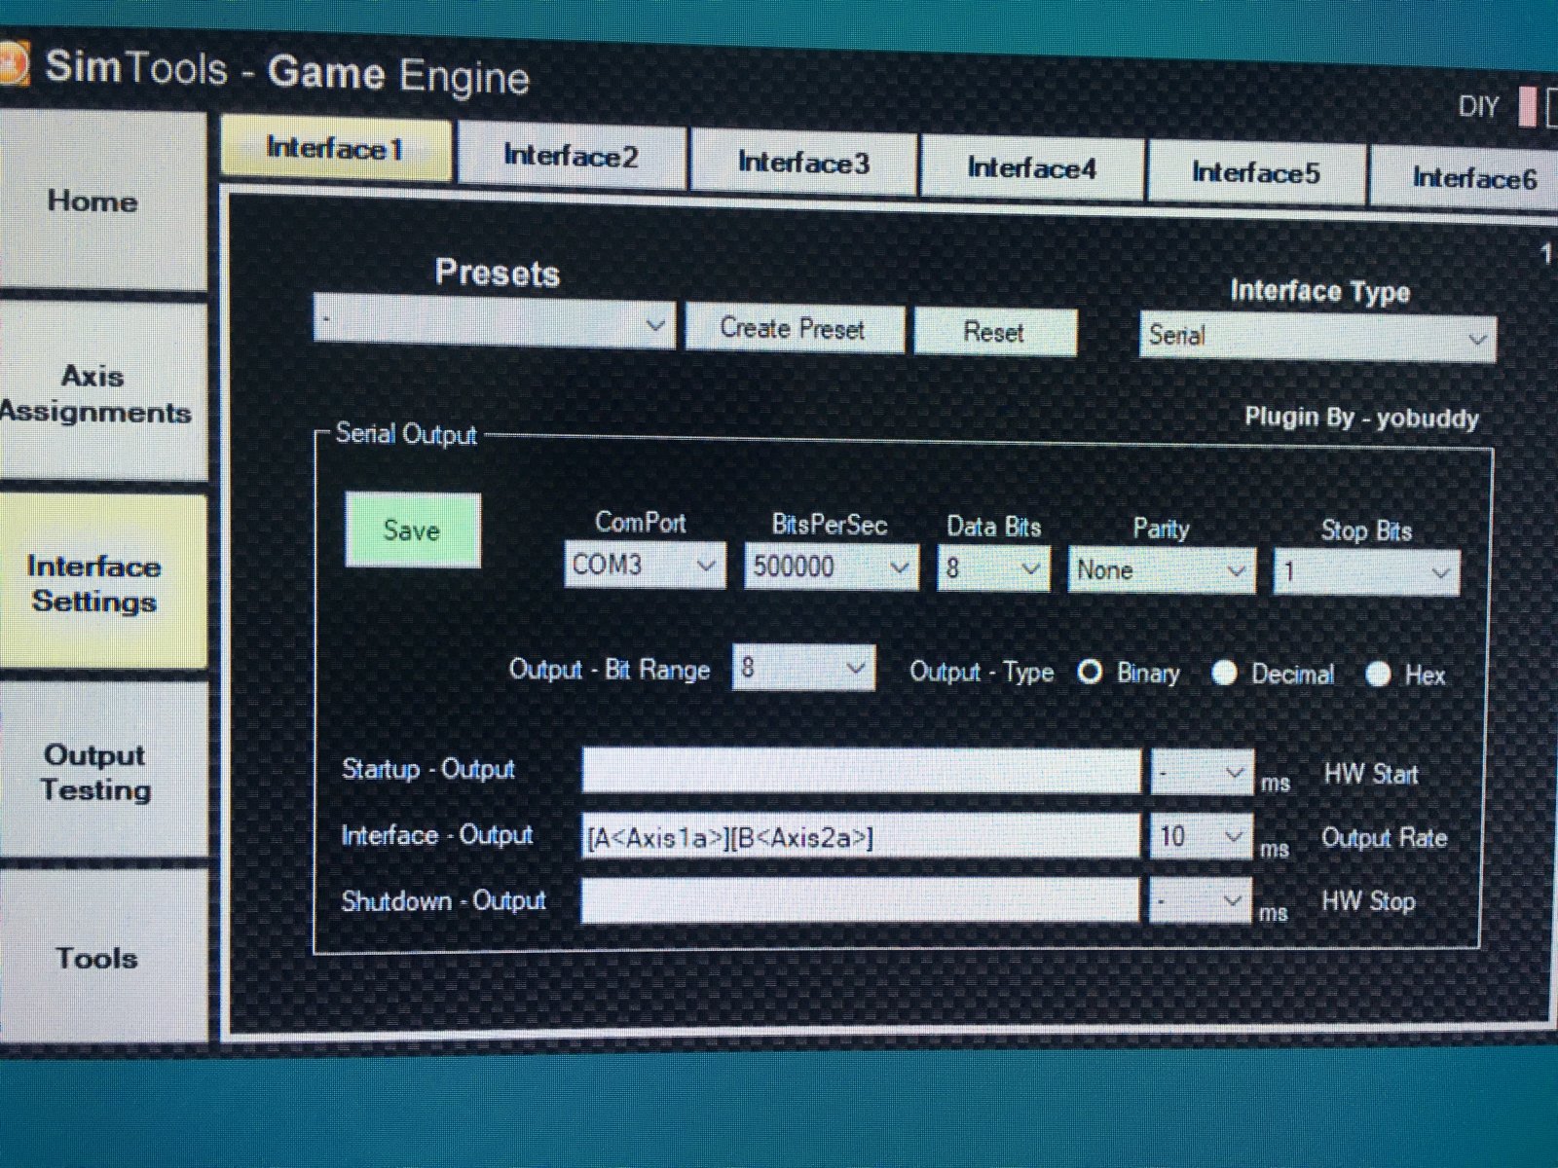Save the serial output settings

pos(413,530)
